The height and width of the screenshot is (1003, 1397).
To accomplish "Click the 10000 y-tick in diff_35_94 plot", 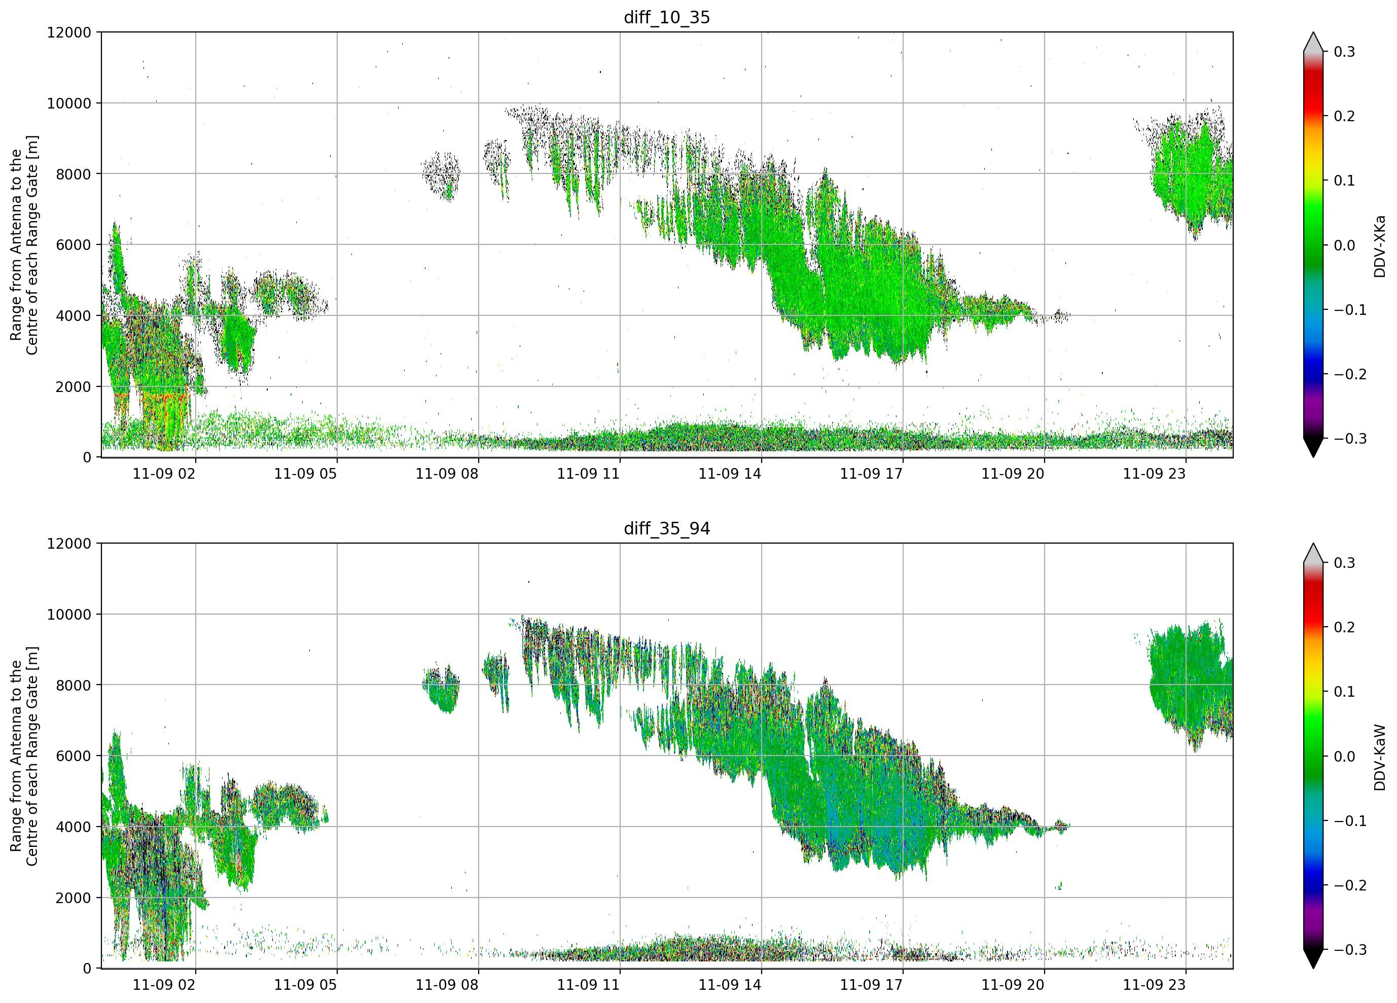I will (x=68, y=615).
